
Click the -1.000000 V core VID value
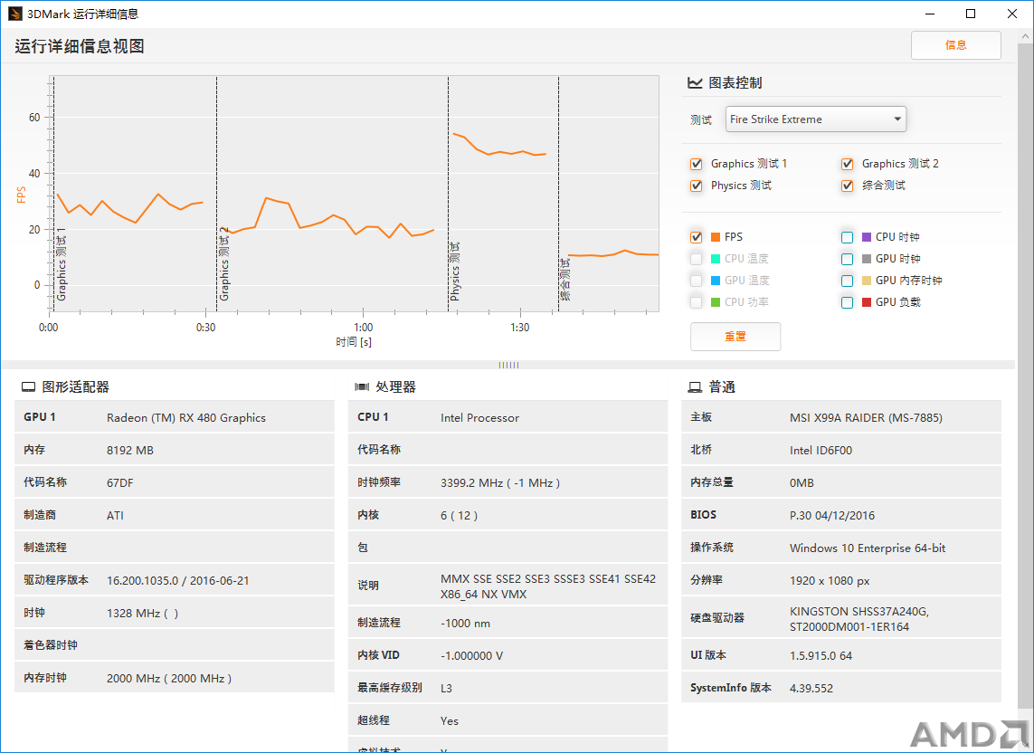click(x=471, y=656)
